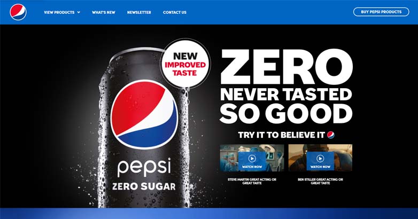Click the pepsi wordmark on the can
418x219 pixels.
tap(144, 167)
